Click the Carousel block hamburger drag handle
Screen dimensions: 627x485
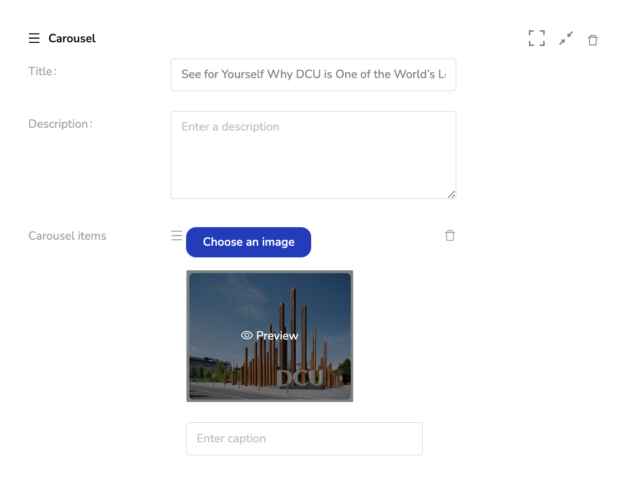[34, 38]
